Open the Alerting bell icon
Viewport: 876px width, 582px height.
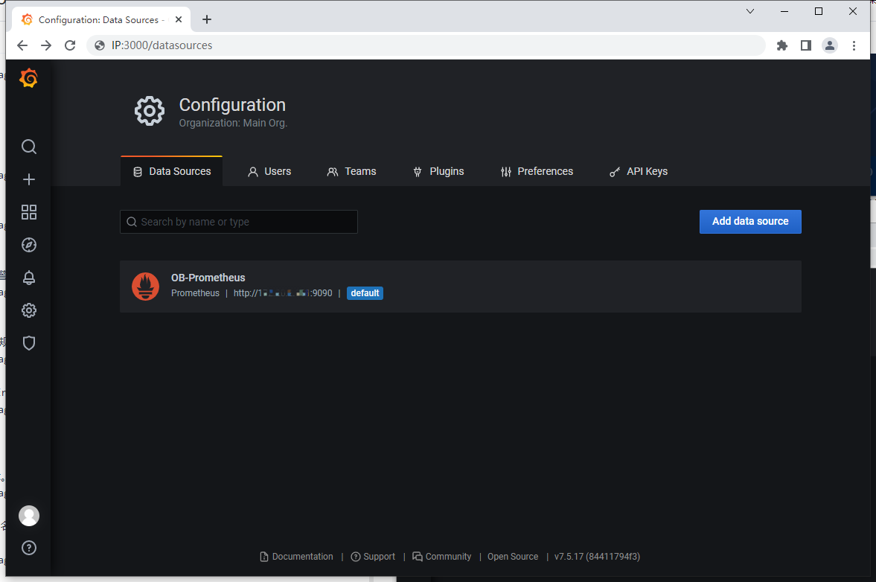[x=29, y=278]
